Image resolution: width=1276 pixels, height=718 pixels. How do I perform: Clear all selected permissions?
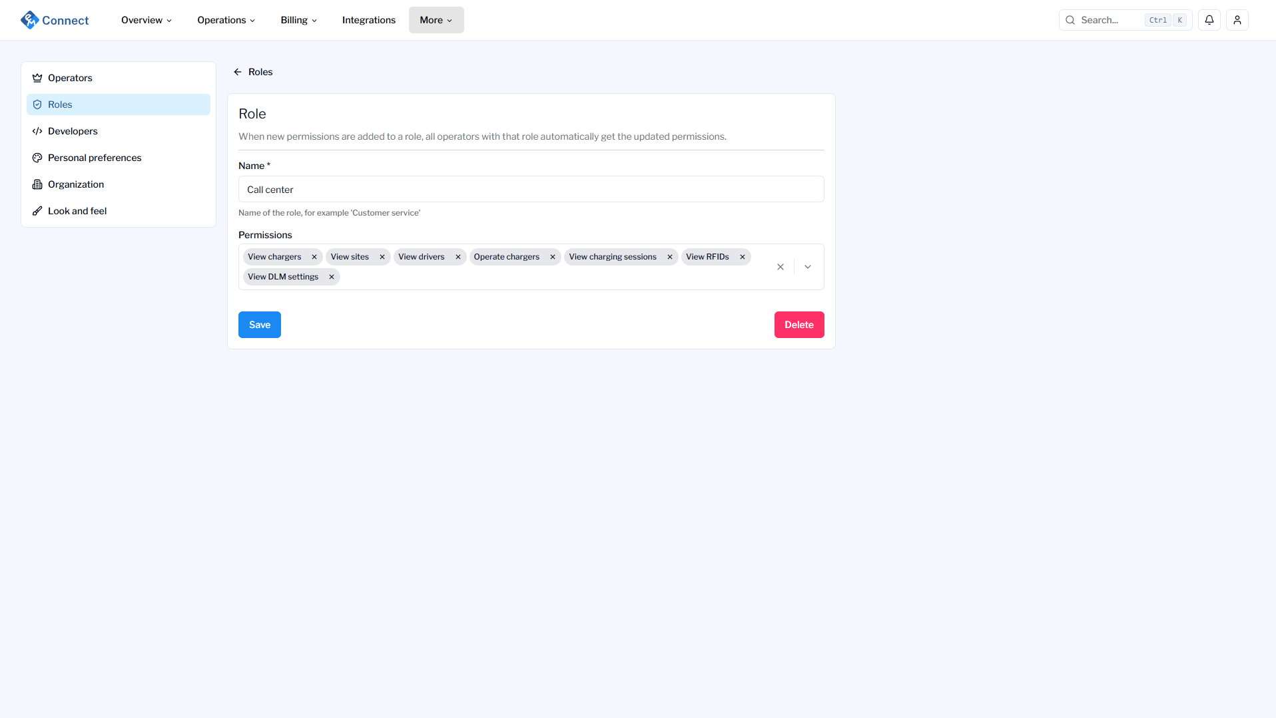[x=781, y=267]
